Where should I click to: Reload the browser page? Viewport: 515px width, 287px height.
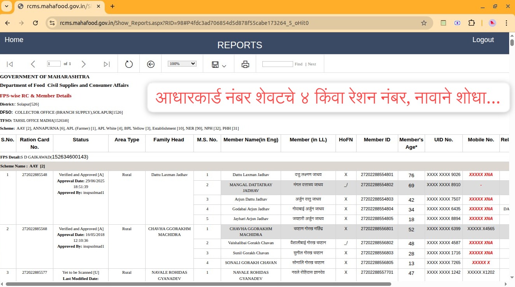tap(35, 23)
